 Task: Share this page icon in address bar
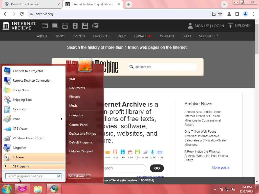pos(214,14)
